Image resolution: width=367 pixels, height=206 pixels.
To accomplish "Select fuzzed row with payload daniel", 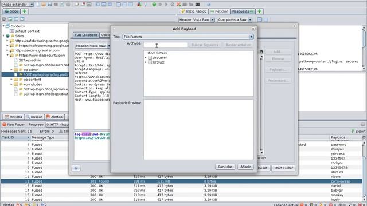I will tap(182, 186).
